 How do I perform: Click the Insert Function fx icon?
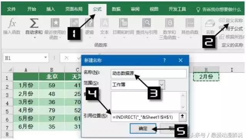click(12, 23)
